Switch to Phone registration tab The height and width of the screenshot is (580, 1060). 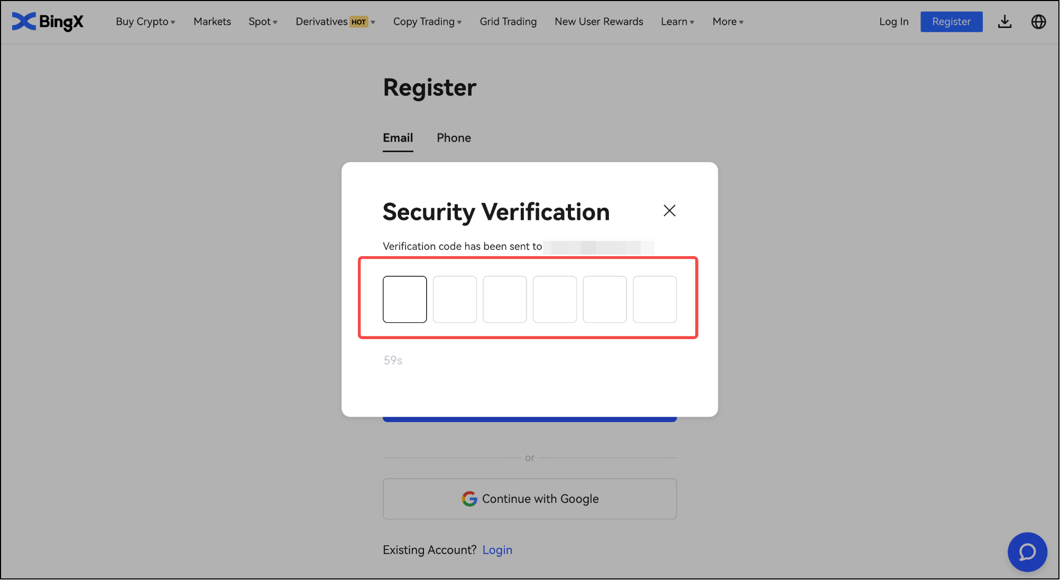click(x=453, y=137)
